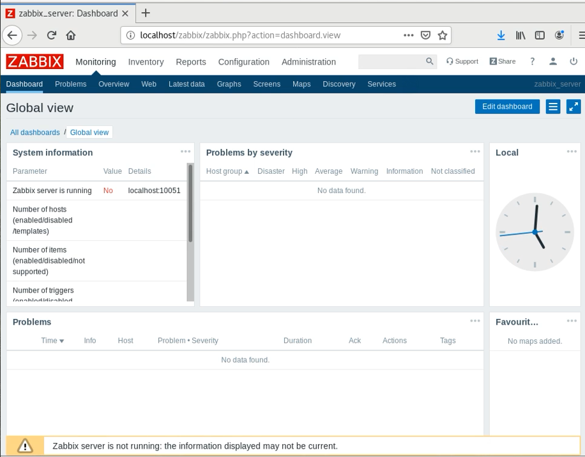Open the user profile icon
The height and width of the screenshot is (457, 585).
(x=553, y=61)
